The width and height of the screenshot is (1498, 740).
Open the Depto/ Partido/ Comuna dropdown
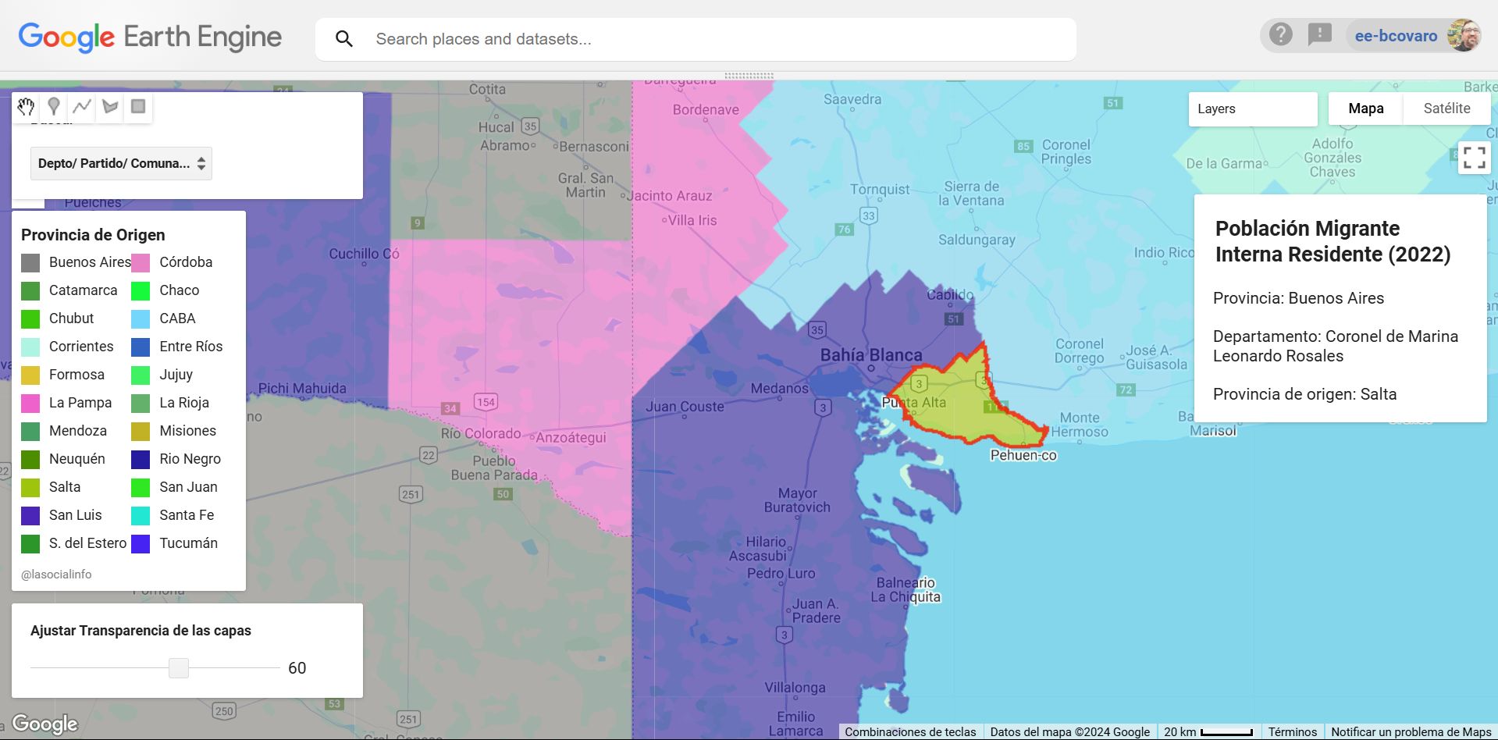121,164
